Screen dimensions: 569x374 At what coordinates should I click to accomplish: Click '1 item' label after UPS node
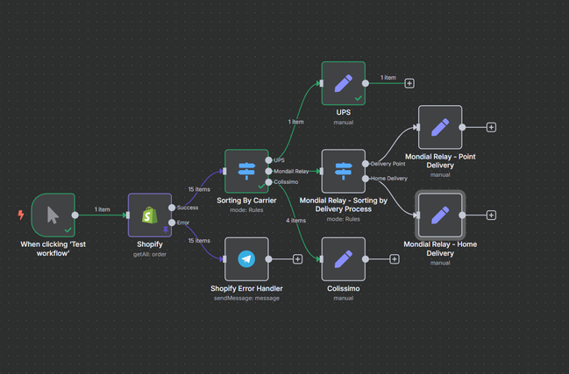(x=388, y=78)
